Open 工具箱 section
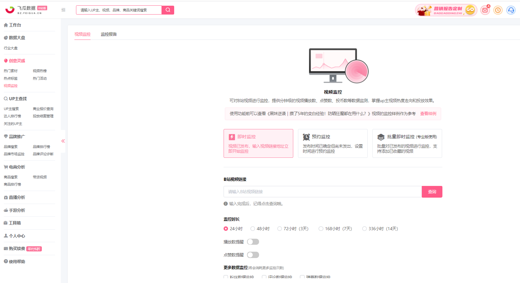This screenshot has width=520, height=283. 12,223
